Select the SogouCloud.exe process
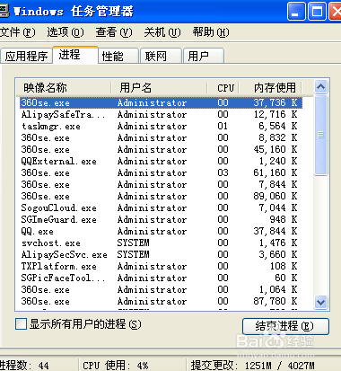This screenshot has height=371, width=341. [x=161, y=208]
